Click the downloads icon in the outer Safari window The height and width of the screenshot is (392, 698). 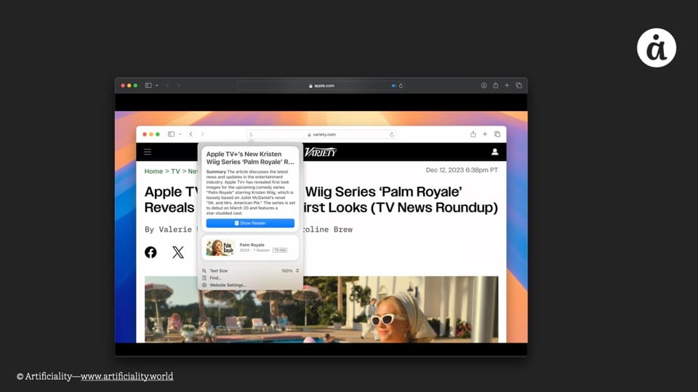(x=484, y=86)
